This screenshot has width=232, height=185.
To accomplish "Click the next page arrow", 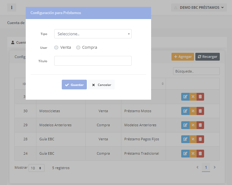I will click(x=215, y=167).
